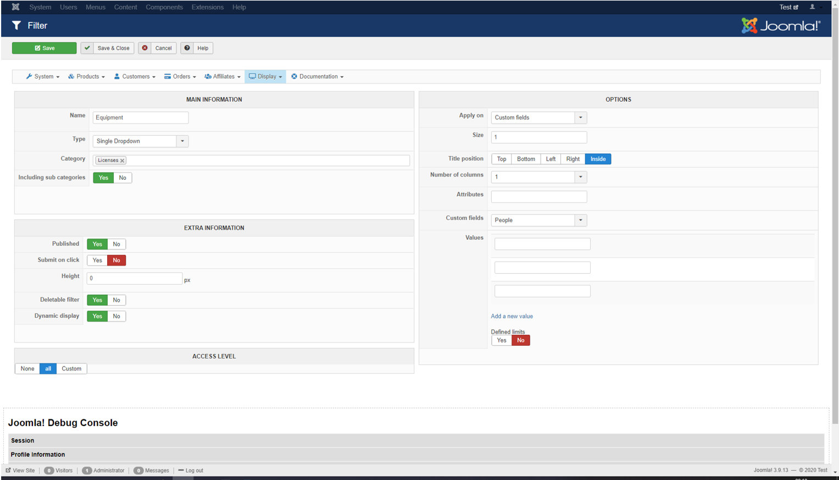Set Dynamic display to No
Image resolution: width=839 pixels, height=480 pixels.
click(x=116, y=316)
